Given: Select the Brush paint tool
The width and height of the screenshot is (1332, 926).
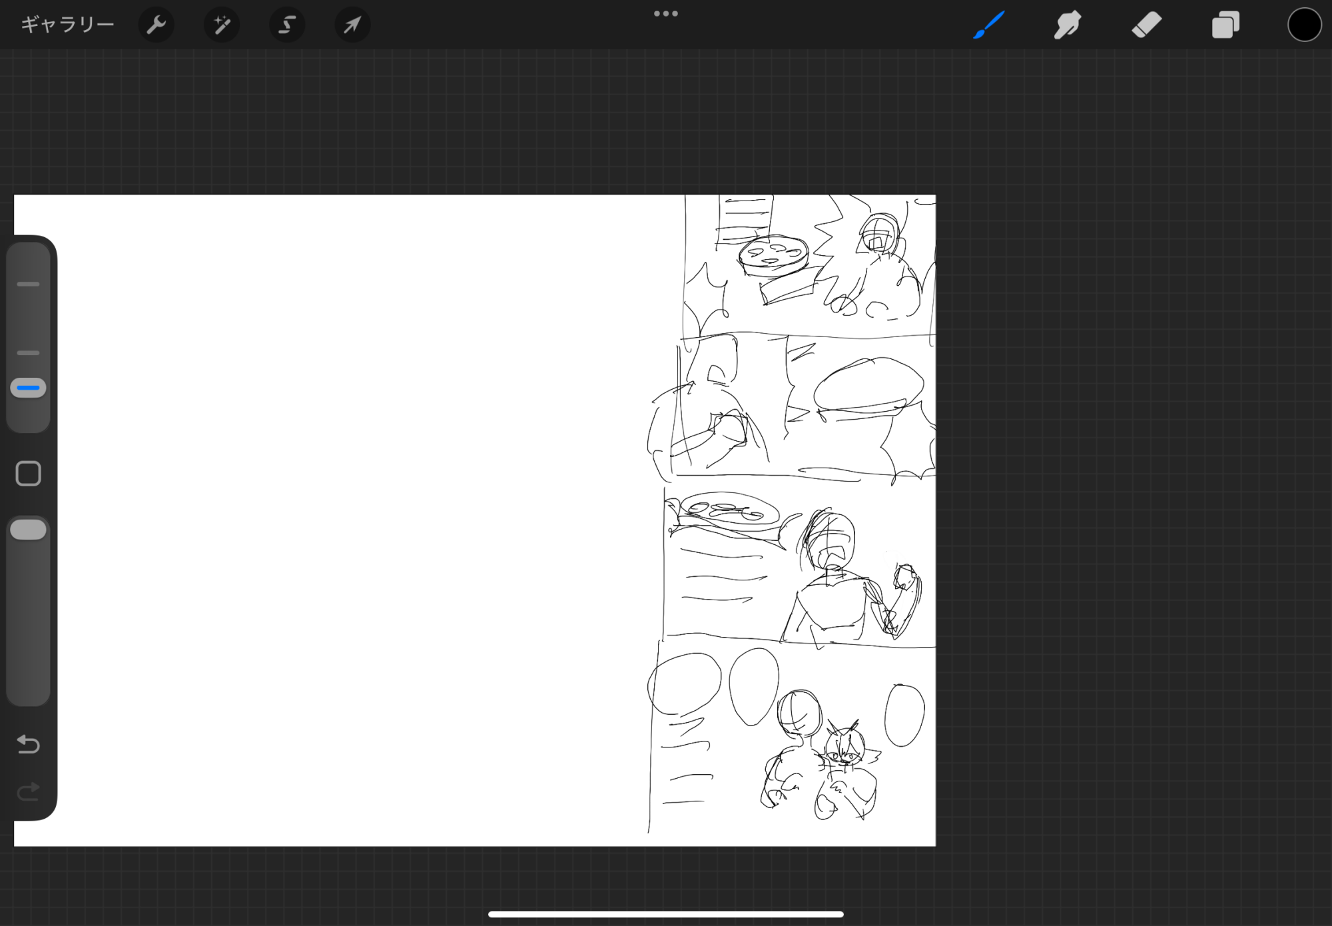Looking at the screenshot, I should pos(988,25).
